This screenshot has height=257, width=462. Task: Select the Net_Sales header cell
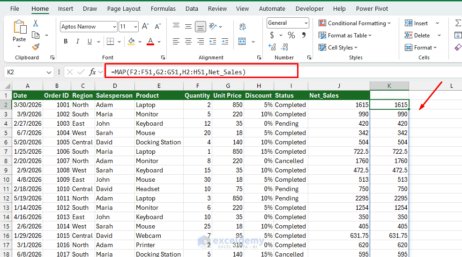(339, 95)
